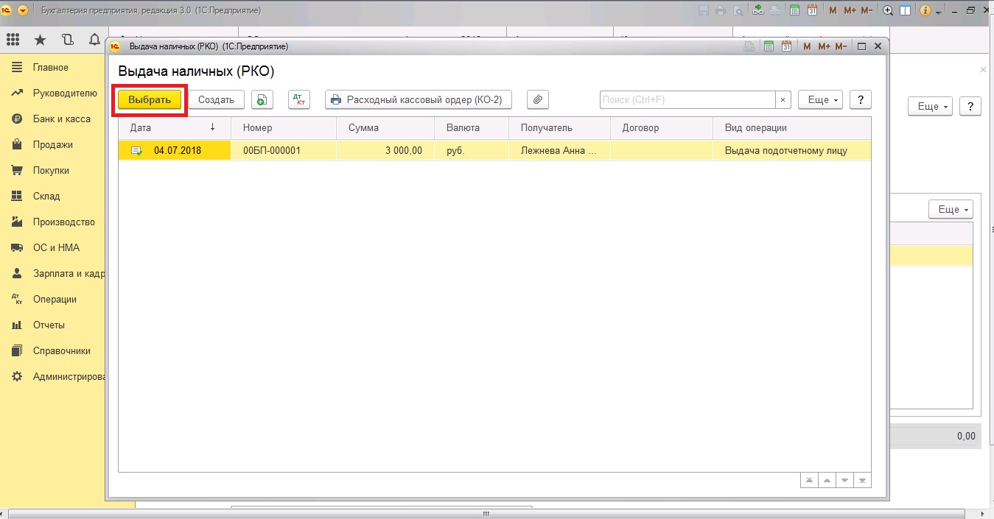Viewport: 994px width, 519px height.
Task: Open the calculator in the dialog title bar
Action: 769,46
